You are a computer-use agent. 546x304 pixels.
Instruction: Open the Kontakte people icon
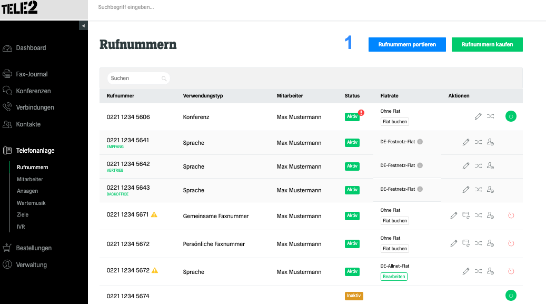(x=7, y=124)
